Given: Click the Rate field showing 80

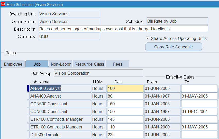Looking at the screenshot, I should click(x=125, y=96).
